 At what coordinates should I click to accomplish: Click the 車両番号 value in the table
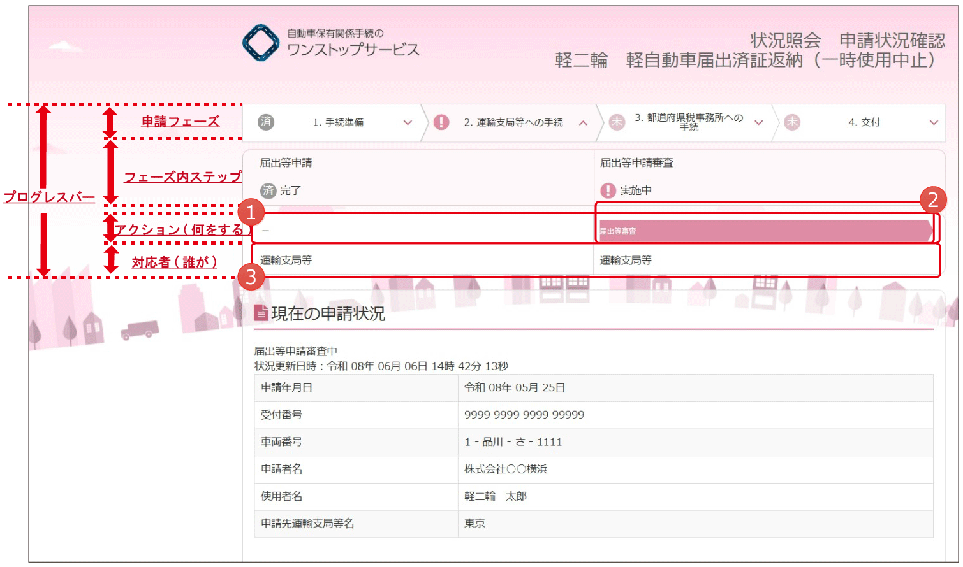pos(513,442)
